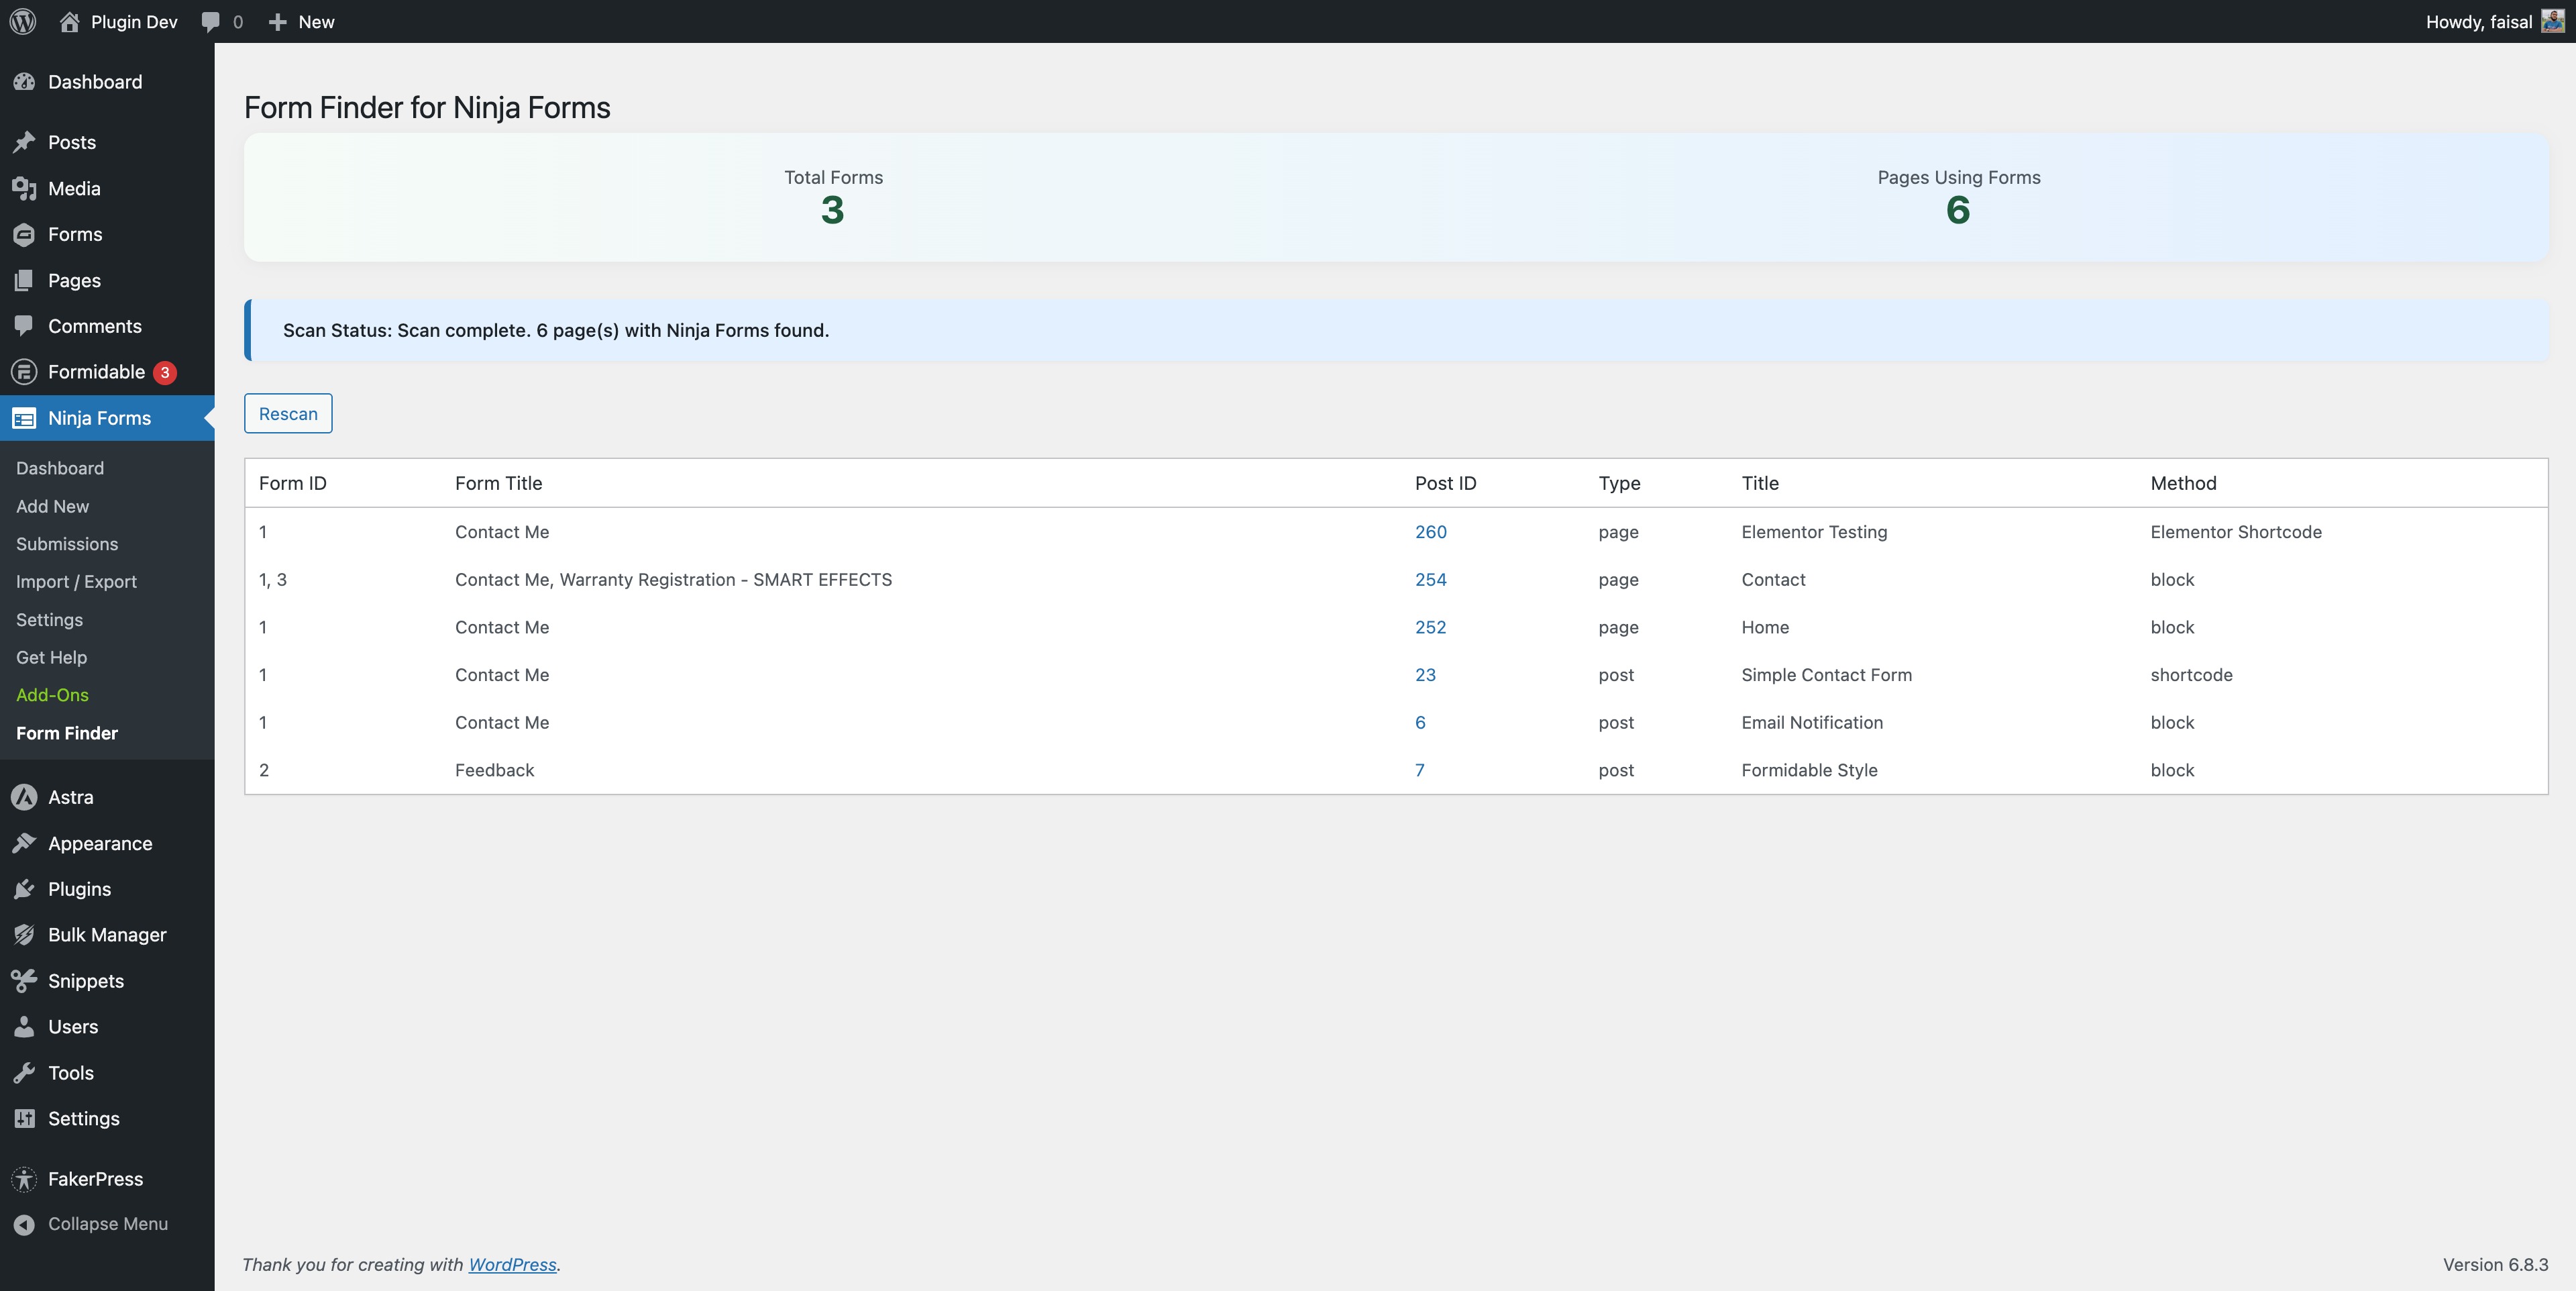Screen dimensions: 2576x1291
Task: Open Plugin Dev home icon link
Action: [x=69, y=21]
